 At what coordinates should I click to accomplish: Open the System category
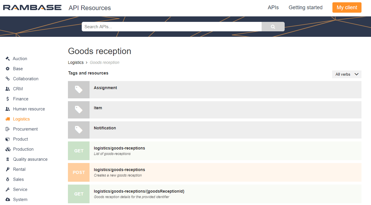(x=20, y=200)
